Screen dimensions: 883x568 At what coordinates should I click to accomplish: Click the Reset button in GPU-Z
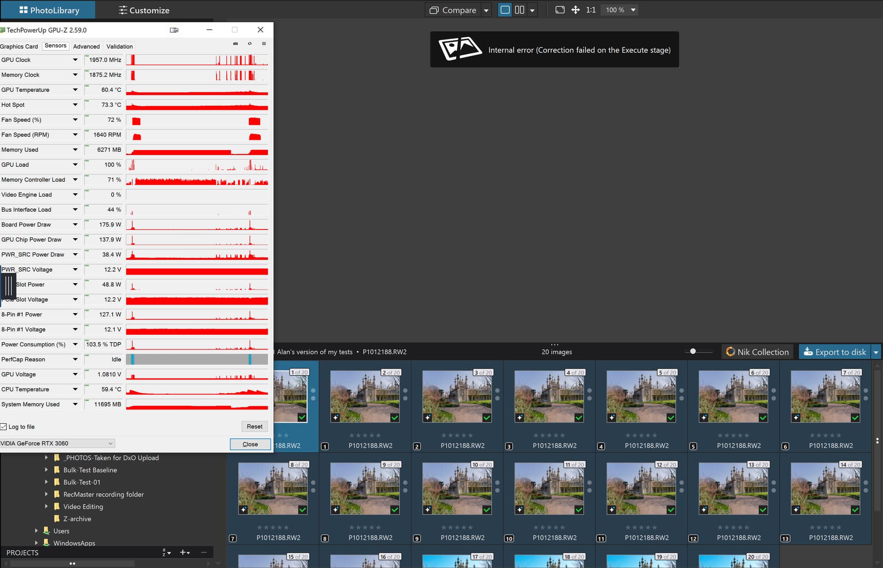point(254,426)
